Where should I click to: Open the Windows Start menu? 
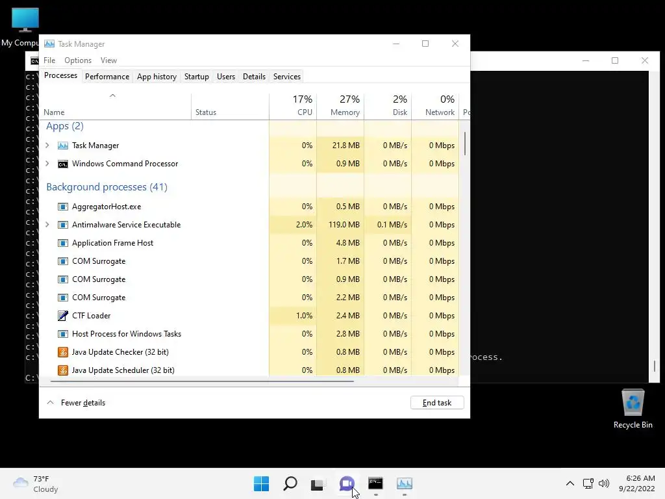tap(261, 483)
